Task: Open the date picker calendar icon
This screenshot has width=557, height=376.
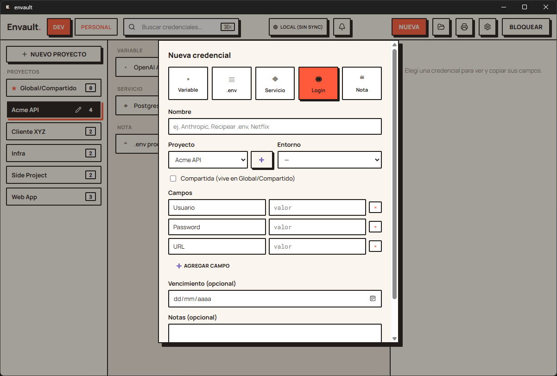Action: coord(373,299)
